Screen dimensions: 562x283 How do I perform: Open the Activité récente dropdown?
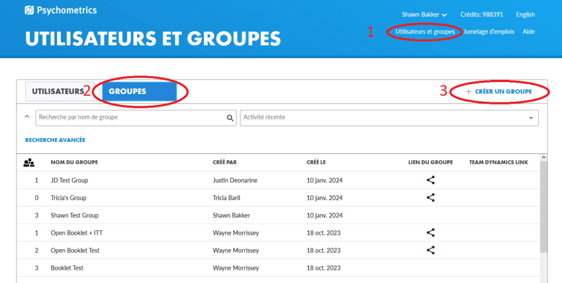coord(389,118)
